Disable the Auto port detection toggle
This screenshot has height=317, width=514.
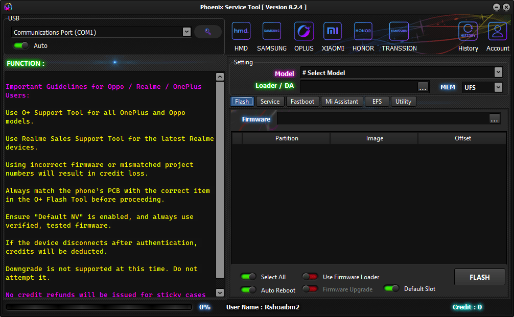pos(20,45)
